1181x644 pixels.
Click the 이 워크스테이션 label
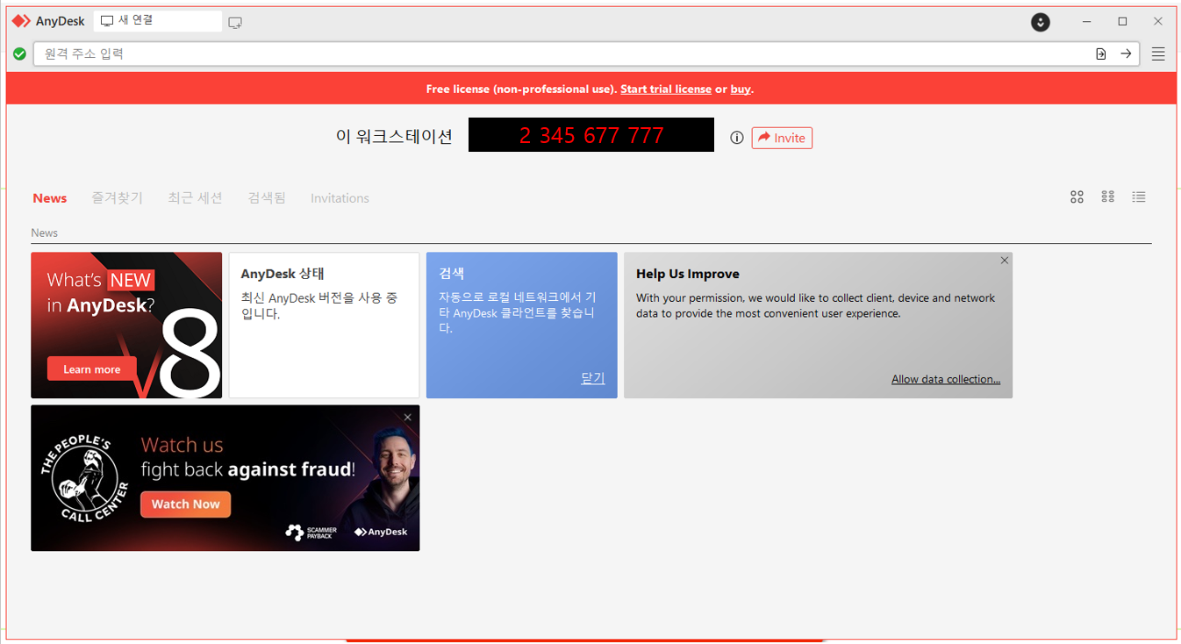(394, 137)
